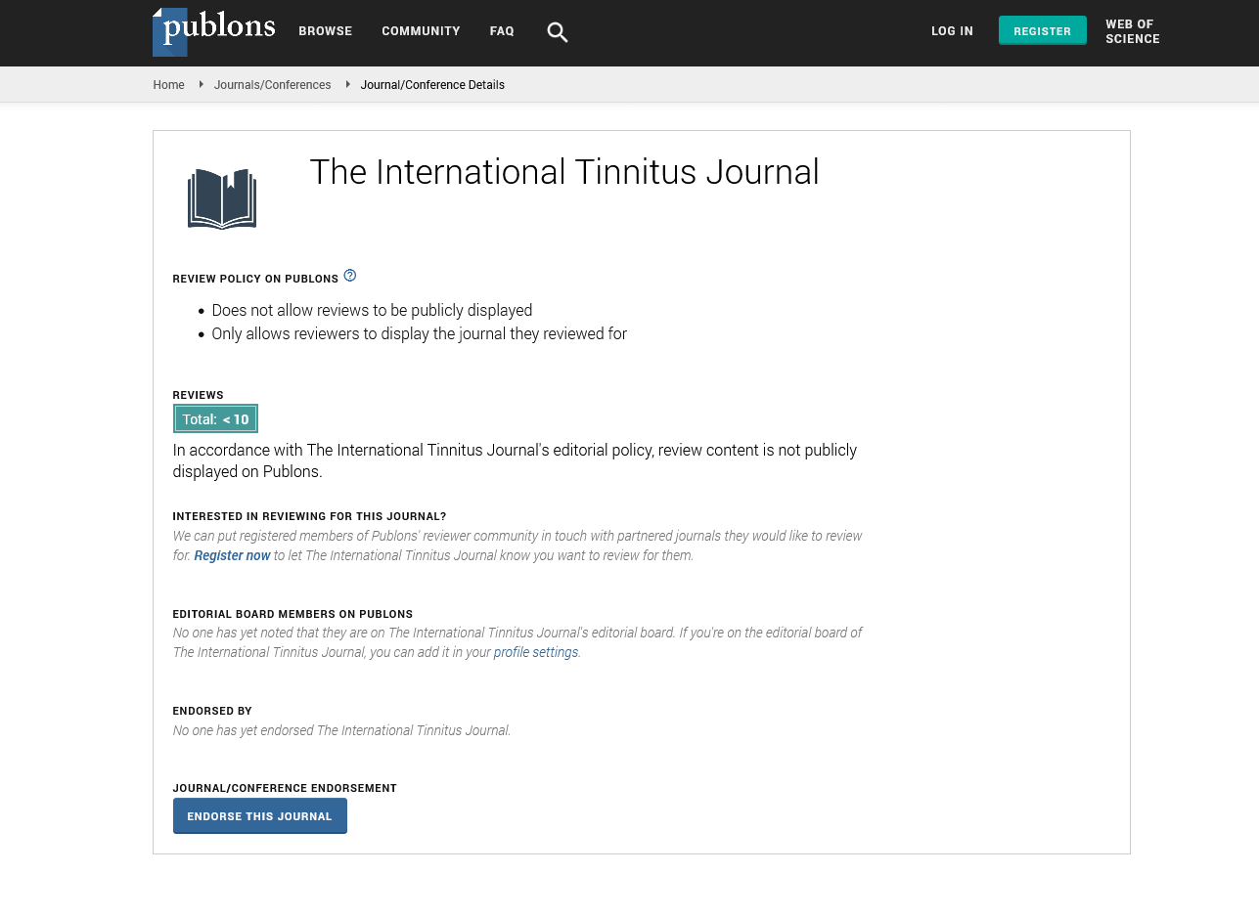Screen dimensions: 1259x918
Task: Go to the FAQ page
Action: (502, 31)
